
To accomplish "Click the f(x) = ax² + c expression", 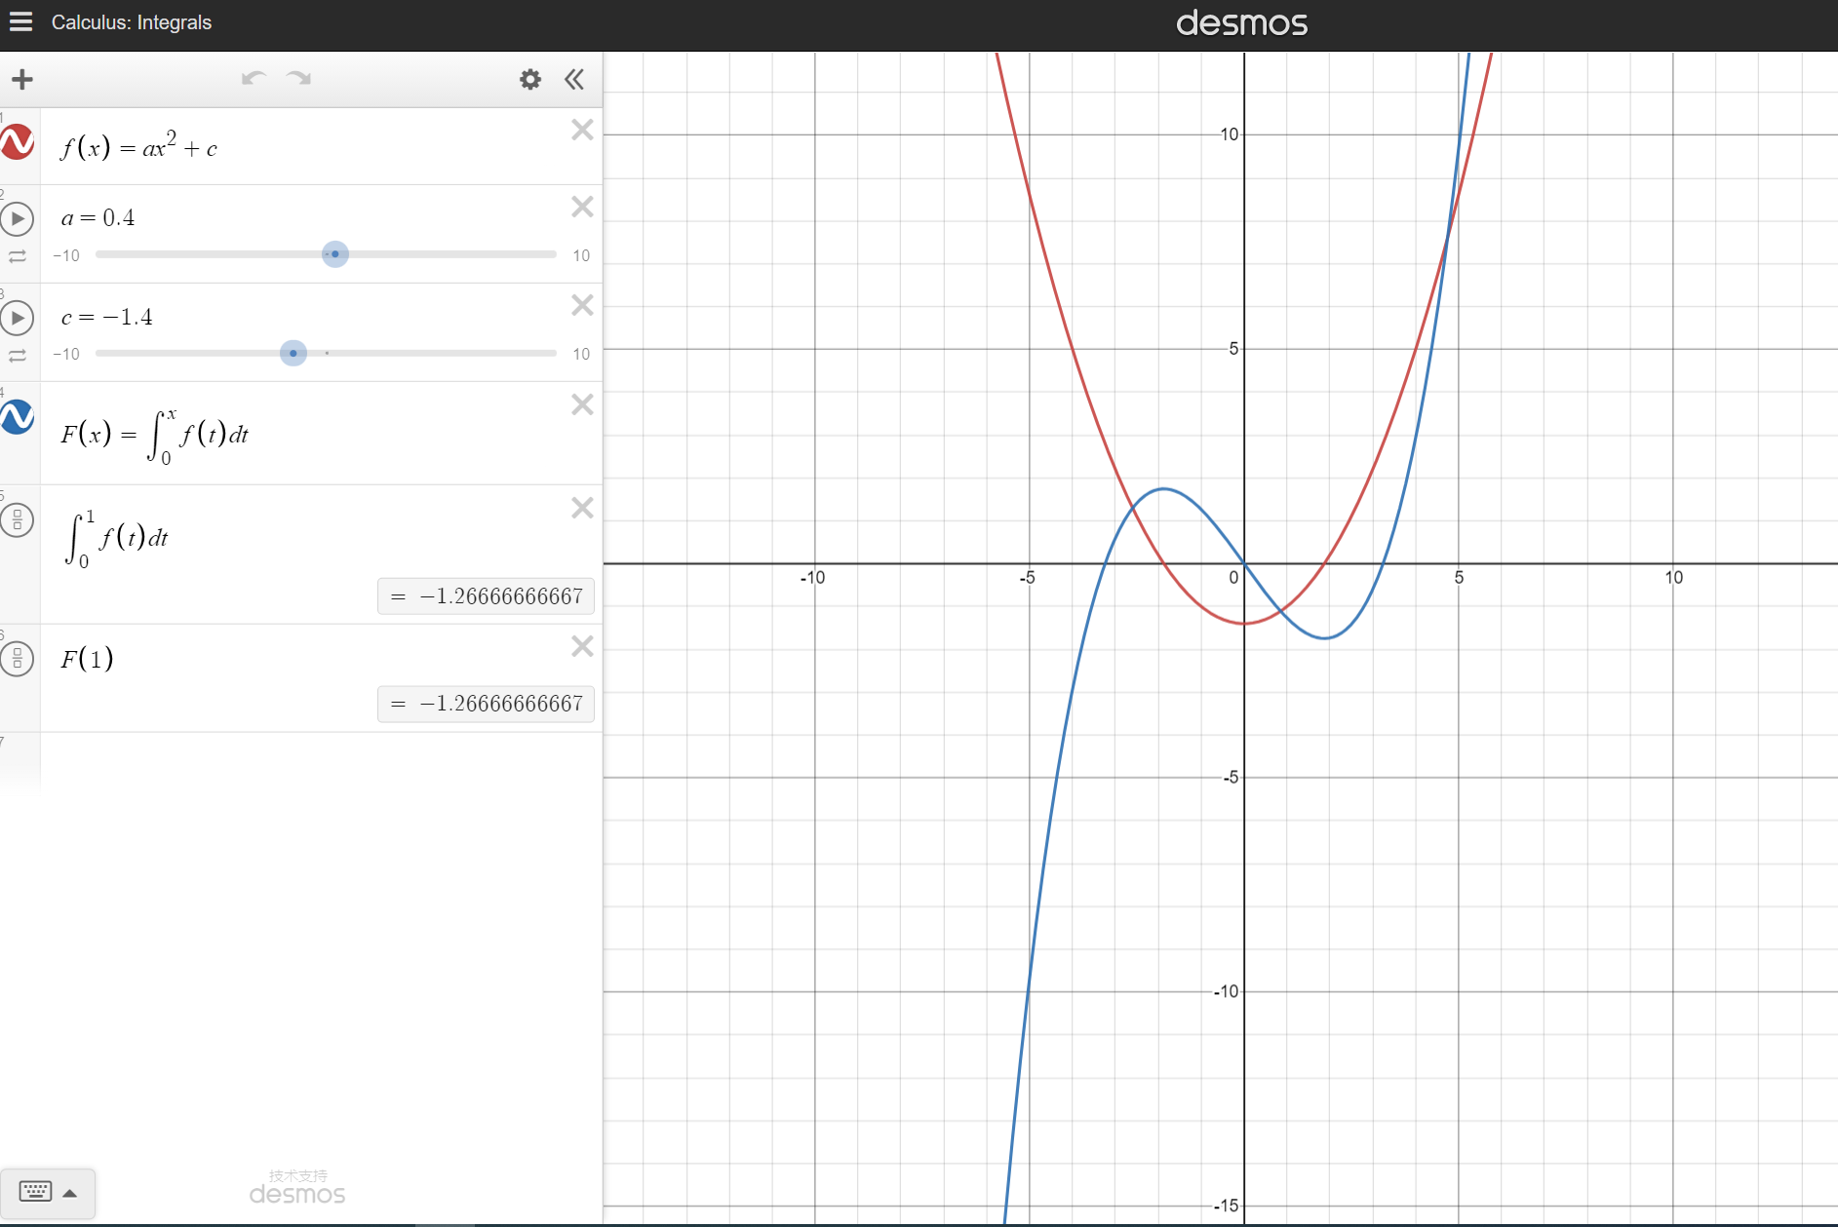I will [x=138, y=146].
